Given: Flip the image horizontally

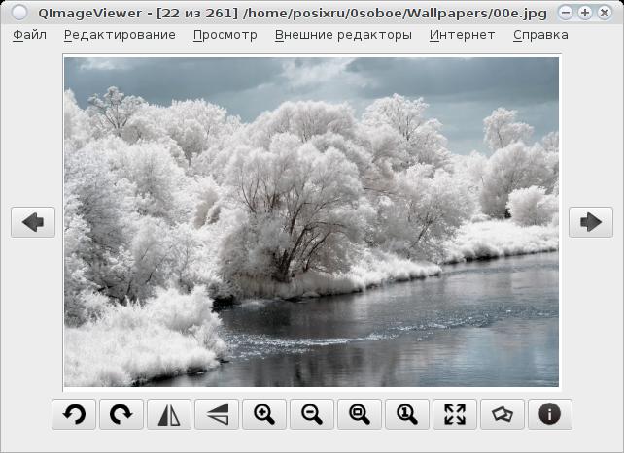Looking at the screenshot, I should tap(169, 414).
